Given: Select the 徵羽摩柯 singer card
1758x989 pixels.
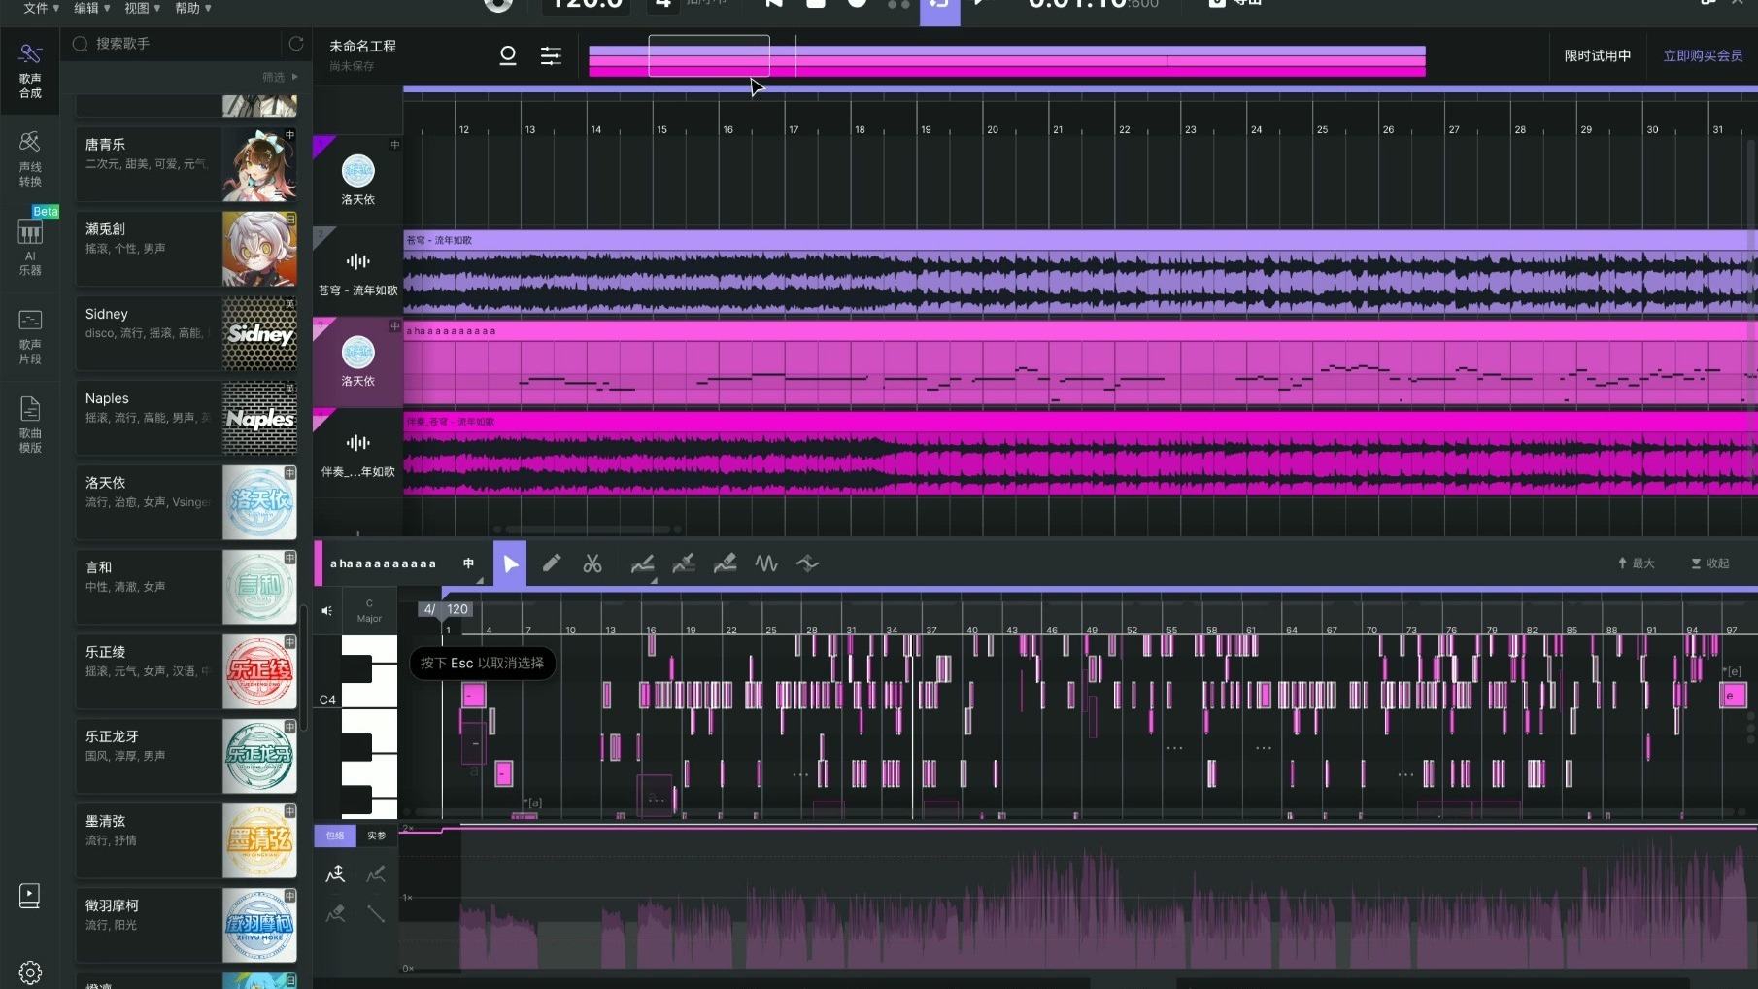Looking at the screenshot, I should 186,925.
